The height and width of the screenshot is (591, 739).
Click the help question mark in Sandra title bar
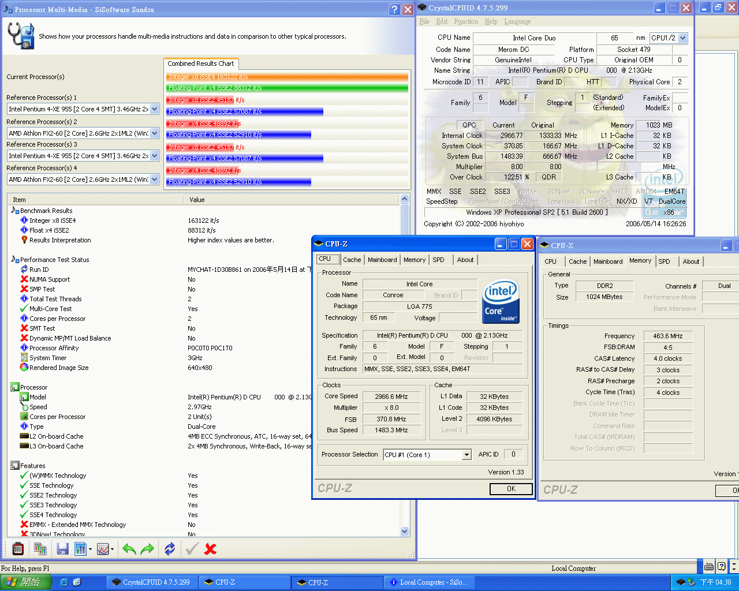pyautogui.click(x=394, y=9)
